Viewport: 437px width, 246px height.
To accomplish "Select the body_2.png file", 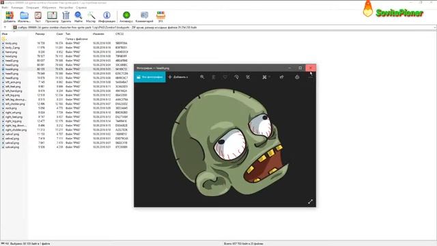I will [x=12, y=48].
